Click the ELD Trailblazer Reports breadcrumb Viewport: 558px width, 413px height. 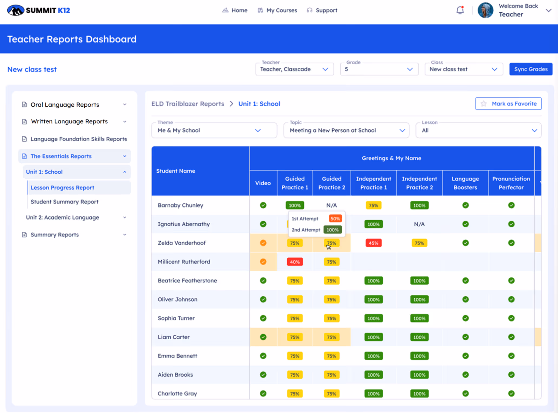point(188,104)
